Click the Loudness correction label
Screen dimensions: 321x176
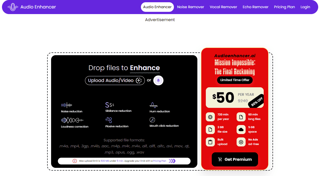tap(75, 127)
